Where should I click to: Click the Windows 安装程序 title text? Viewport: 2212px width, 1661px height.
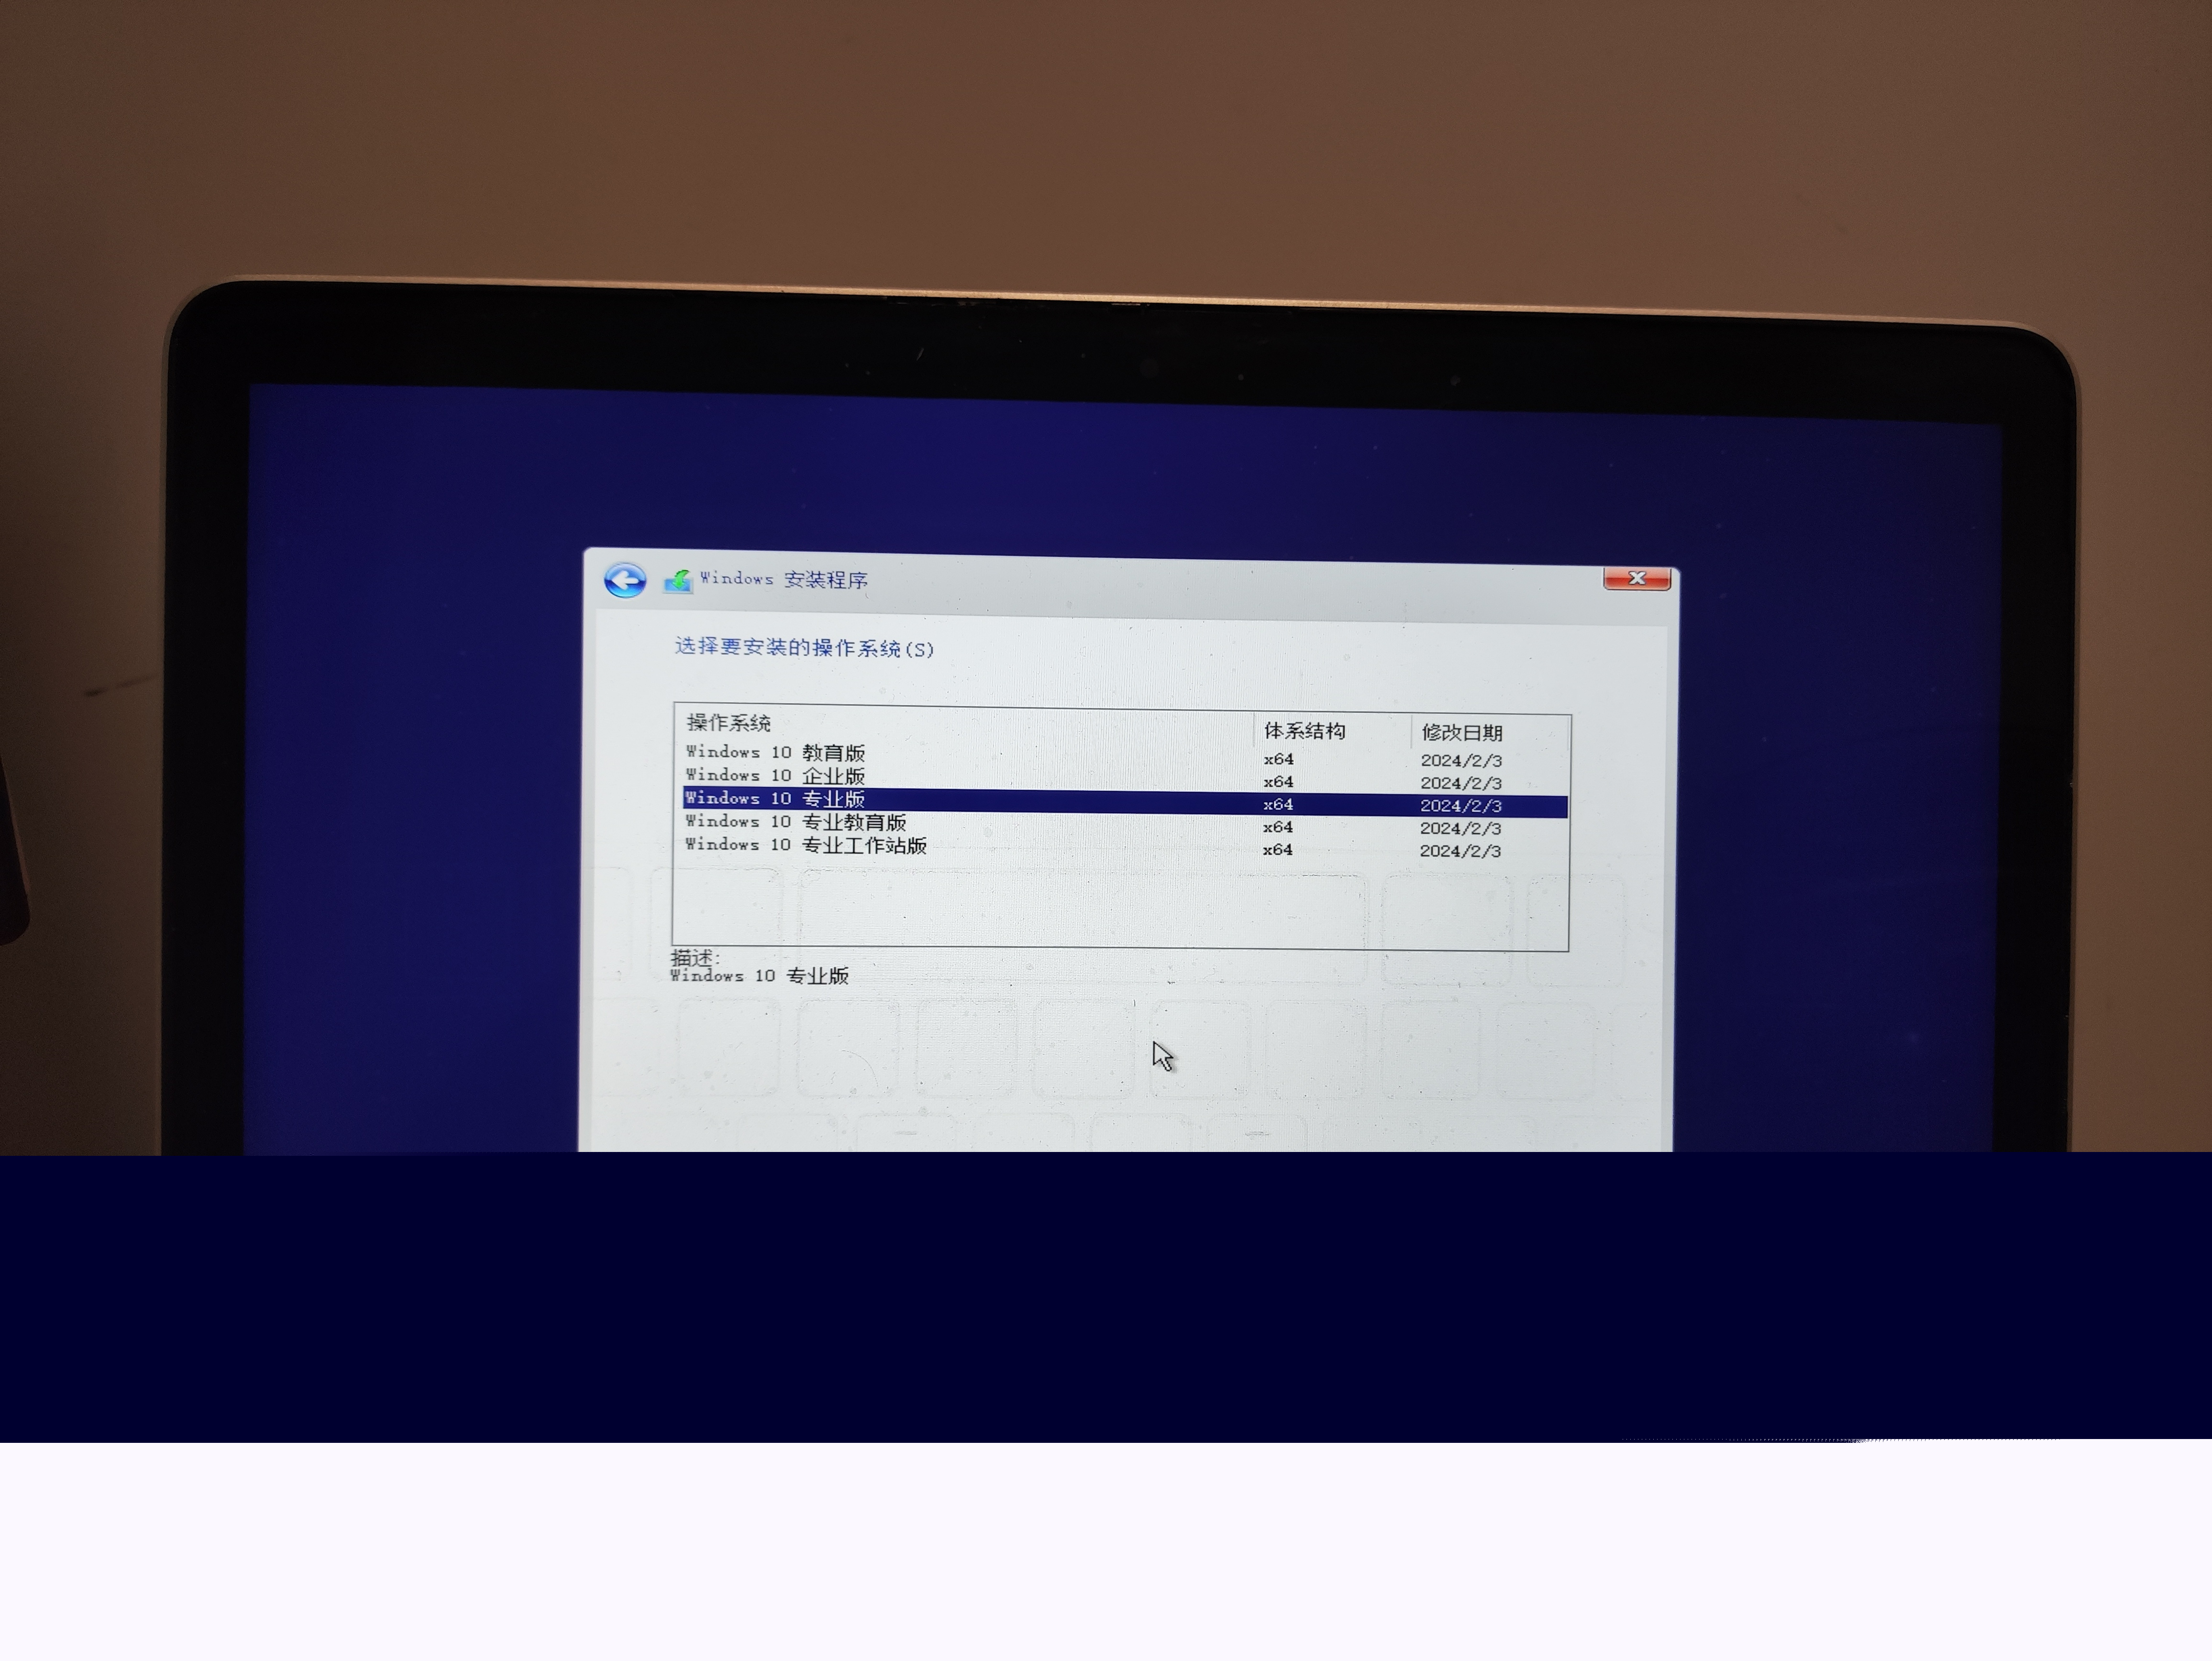[783, 579]
